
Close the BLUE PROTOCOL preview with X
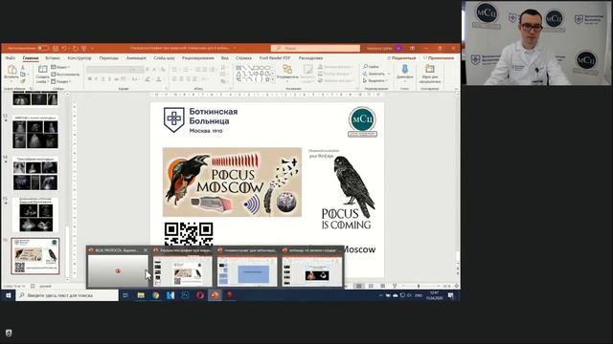(x=146, y=250)
